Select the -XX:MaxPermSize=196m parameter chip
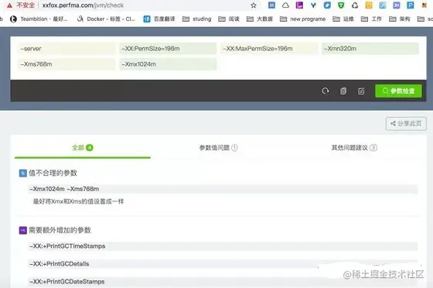This screenshot has width=433, height=288. pos(269,49)
